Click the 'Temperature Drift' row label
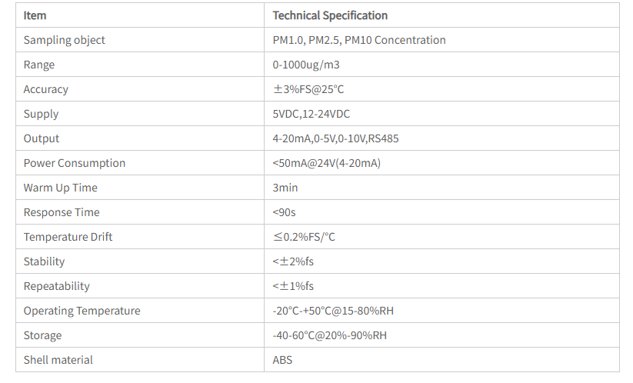 click(x=68, y=237)
